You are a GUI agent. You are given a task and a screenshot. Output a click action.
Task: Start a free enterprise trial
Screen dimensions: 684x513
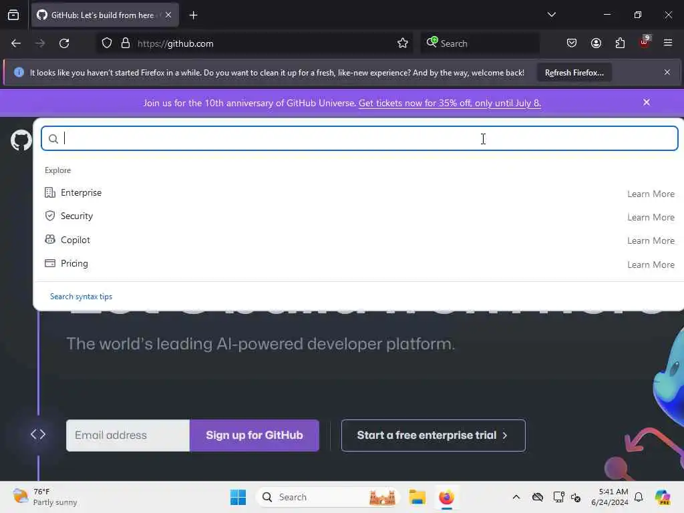point(433,436)
